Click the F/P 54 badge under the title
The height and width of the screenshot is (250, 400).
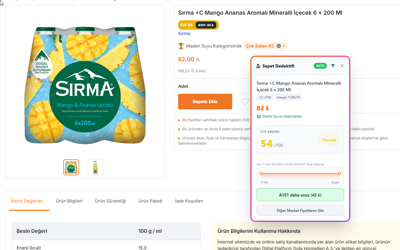click(187, 25)
